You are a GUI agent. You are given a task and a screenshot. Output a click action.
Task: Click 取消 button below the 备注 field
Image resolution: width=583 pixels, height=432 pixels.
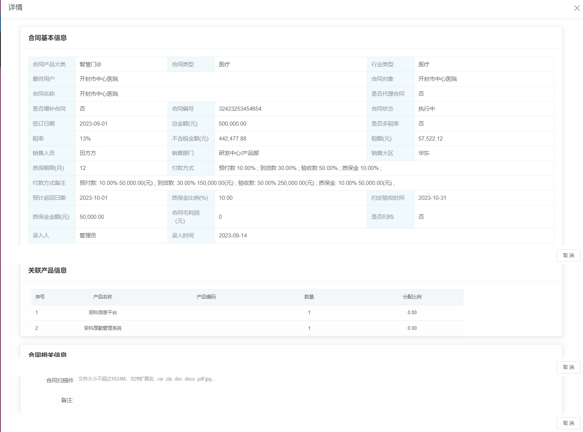pyautogui.click(x=568, y=423)
